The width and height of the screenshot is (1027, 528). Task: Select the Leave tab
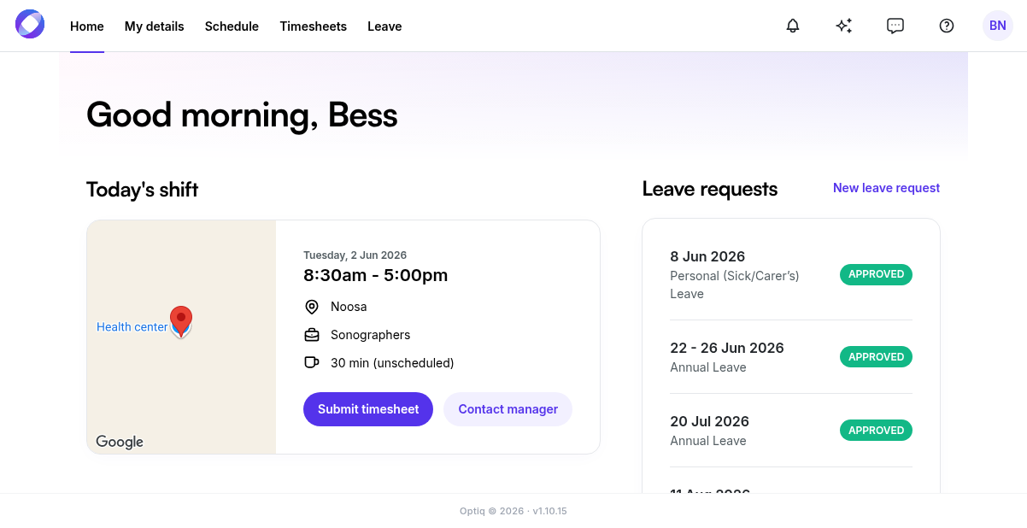(384, 26)
